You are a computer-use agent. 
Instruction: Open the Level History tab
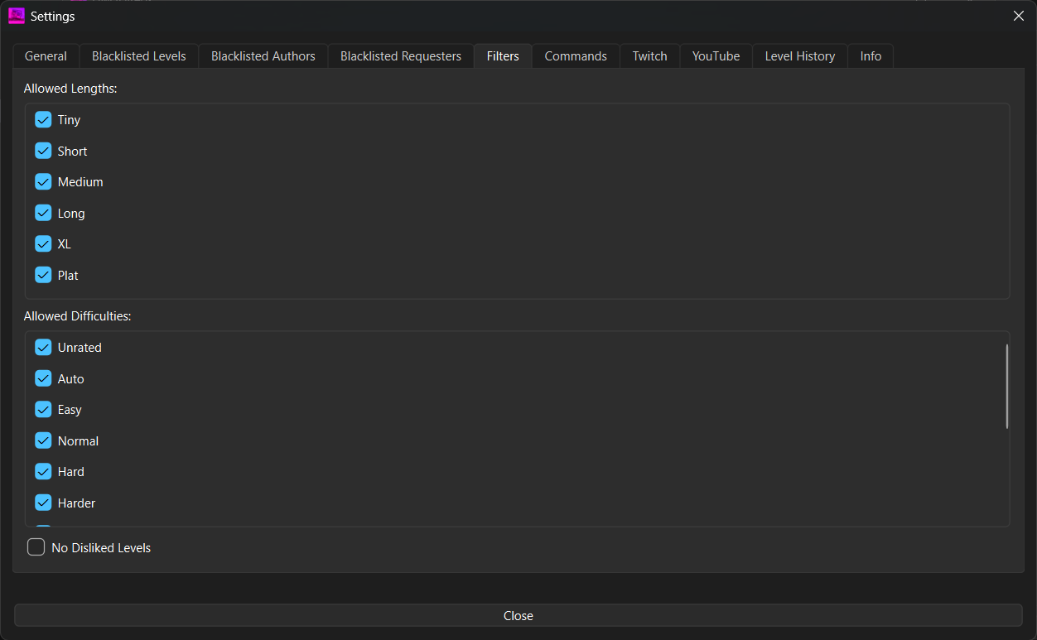pos(800,56)
